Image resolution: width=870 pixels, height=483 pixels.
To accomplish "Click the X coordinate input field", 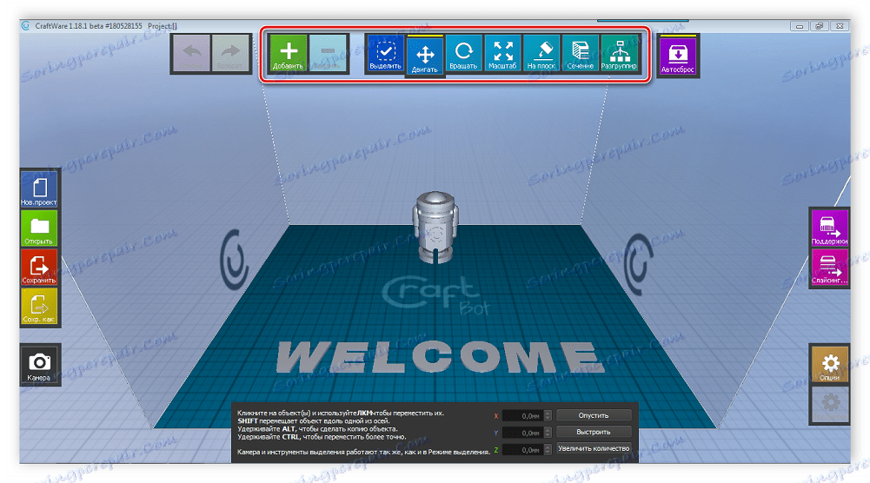I will point(522,416).
